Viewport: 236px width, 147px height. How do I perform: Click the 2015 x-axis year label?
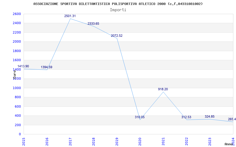pos(24,142)
